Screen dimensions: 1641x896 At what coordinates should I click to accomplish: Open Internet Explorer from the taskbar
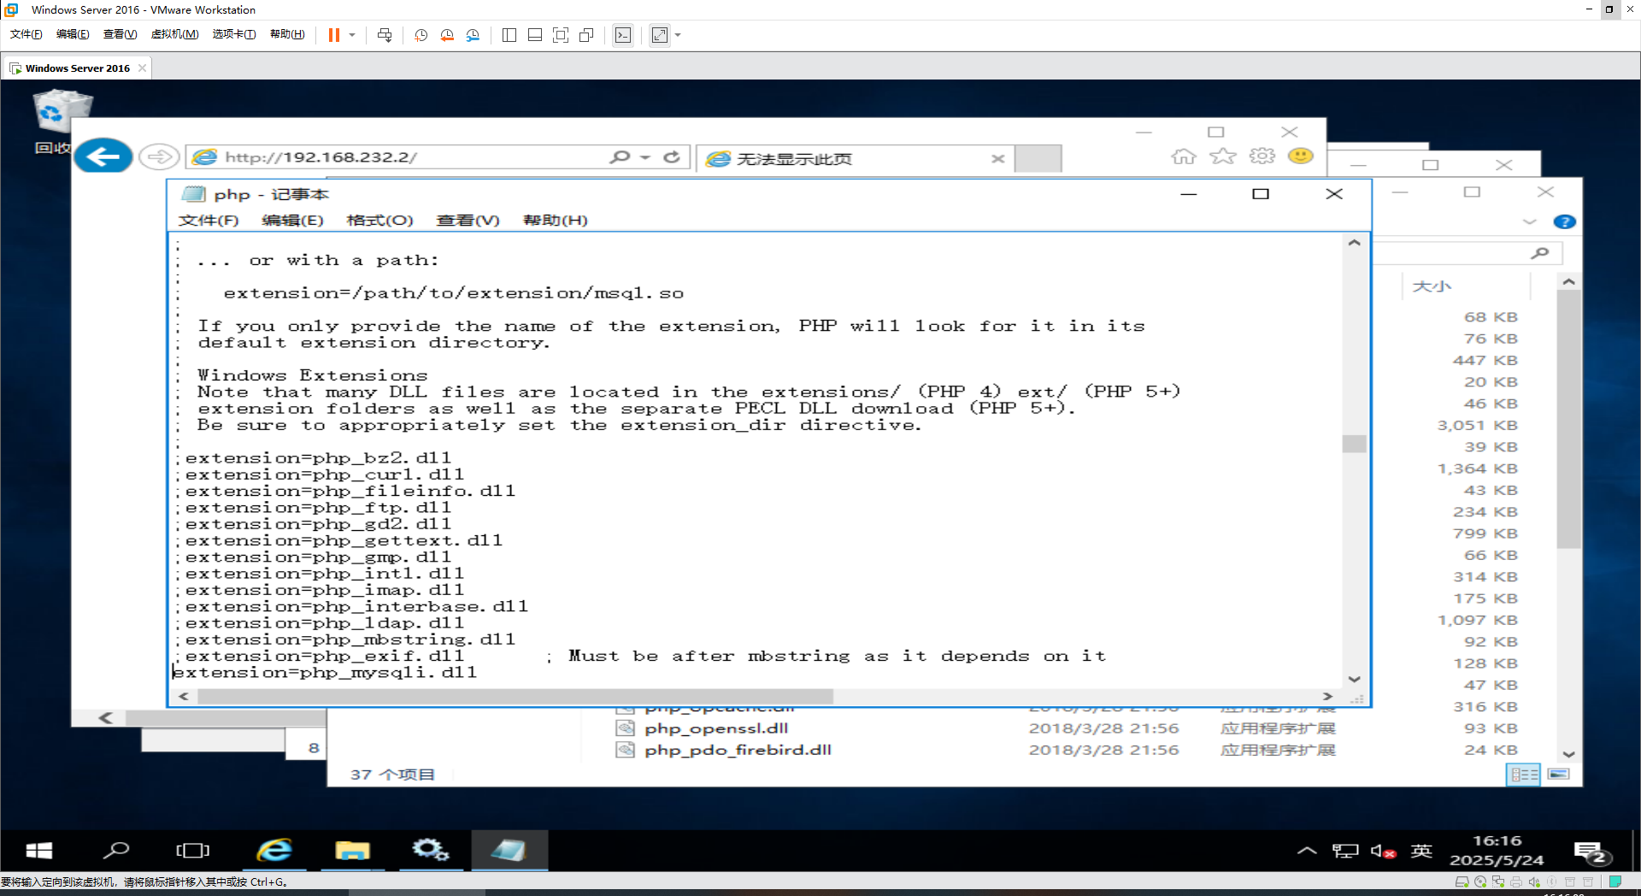coord(274,851)
